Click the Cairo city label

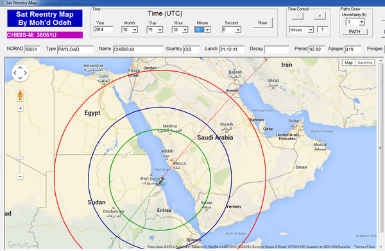pos(103,76)
